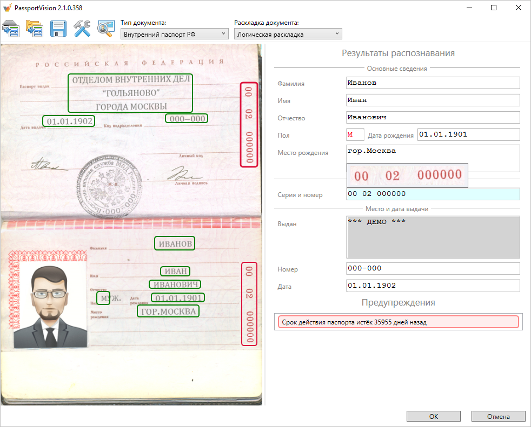Open the document layout dropdown
531x427 pixels.
(288, 34)
